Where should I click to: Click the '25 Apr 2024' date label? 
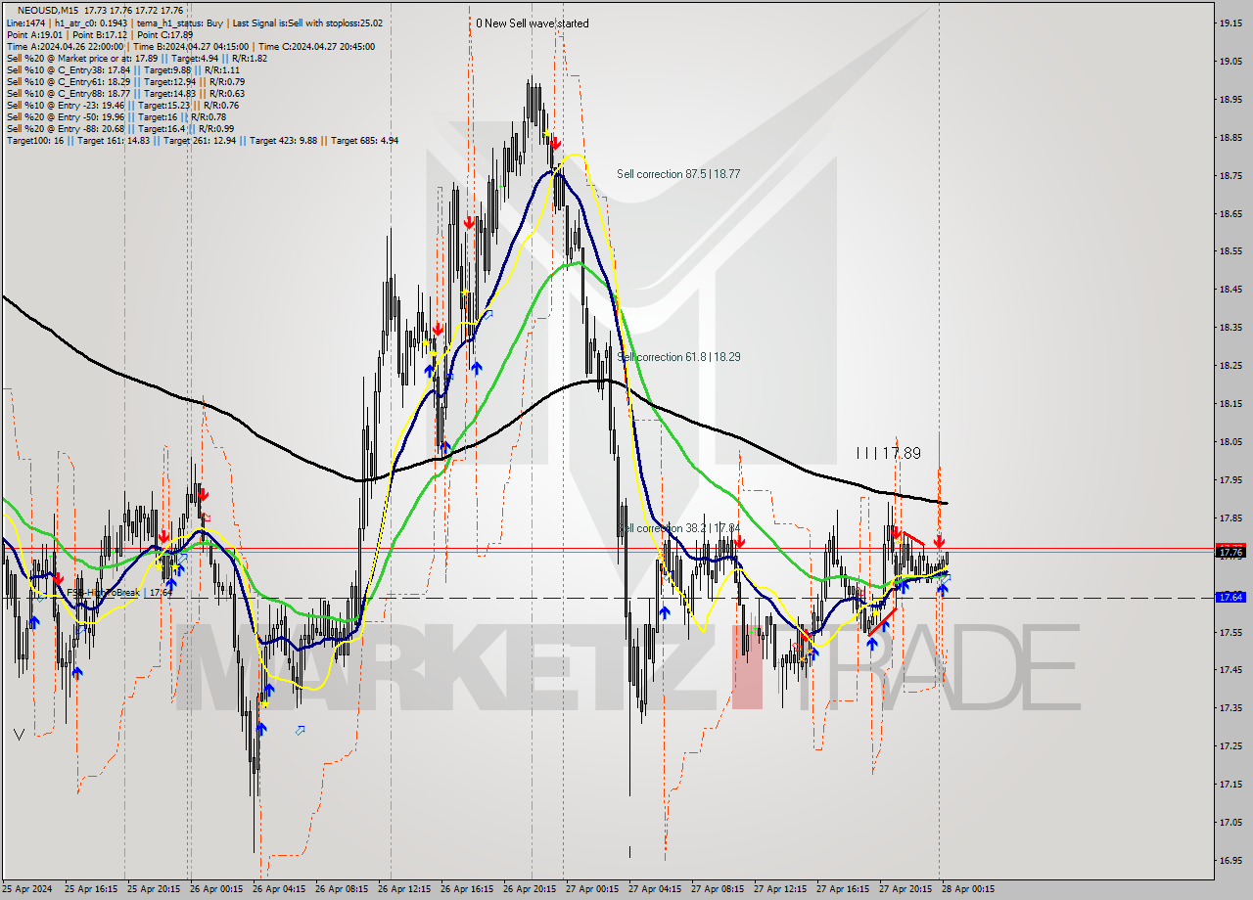[x=27, y=889]
